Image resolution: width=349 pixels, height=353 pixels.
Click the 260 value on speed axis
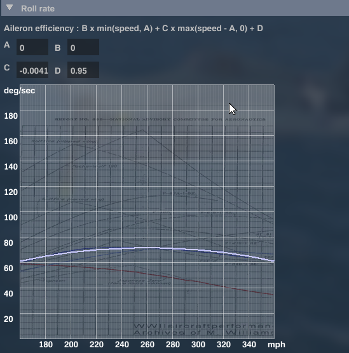click(147, 345)
